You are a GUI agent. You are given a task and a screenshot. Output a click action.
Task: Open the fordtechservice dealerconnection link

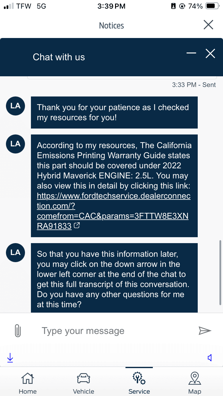click(x=113, y=211)
